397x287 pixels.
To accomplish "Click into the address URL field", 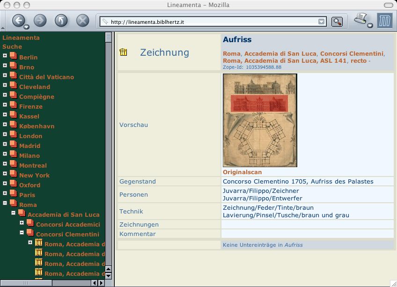I will point(211,22).
